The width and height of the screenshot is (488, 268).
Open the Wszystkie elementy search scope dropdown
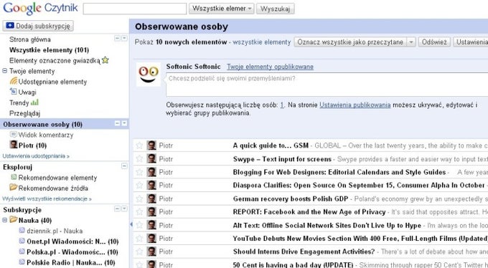pos(221,9)
